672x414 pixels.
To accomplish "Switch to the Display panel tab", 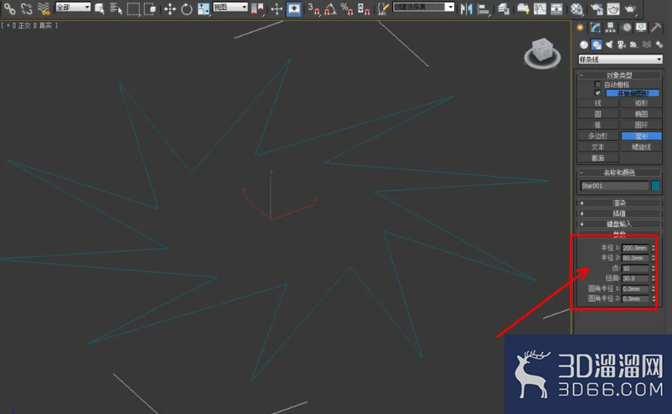I will 641,28.
